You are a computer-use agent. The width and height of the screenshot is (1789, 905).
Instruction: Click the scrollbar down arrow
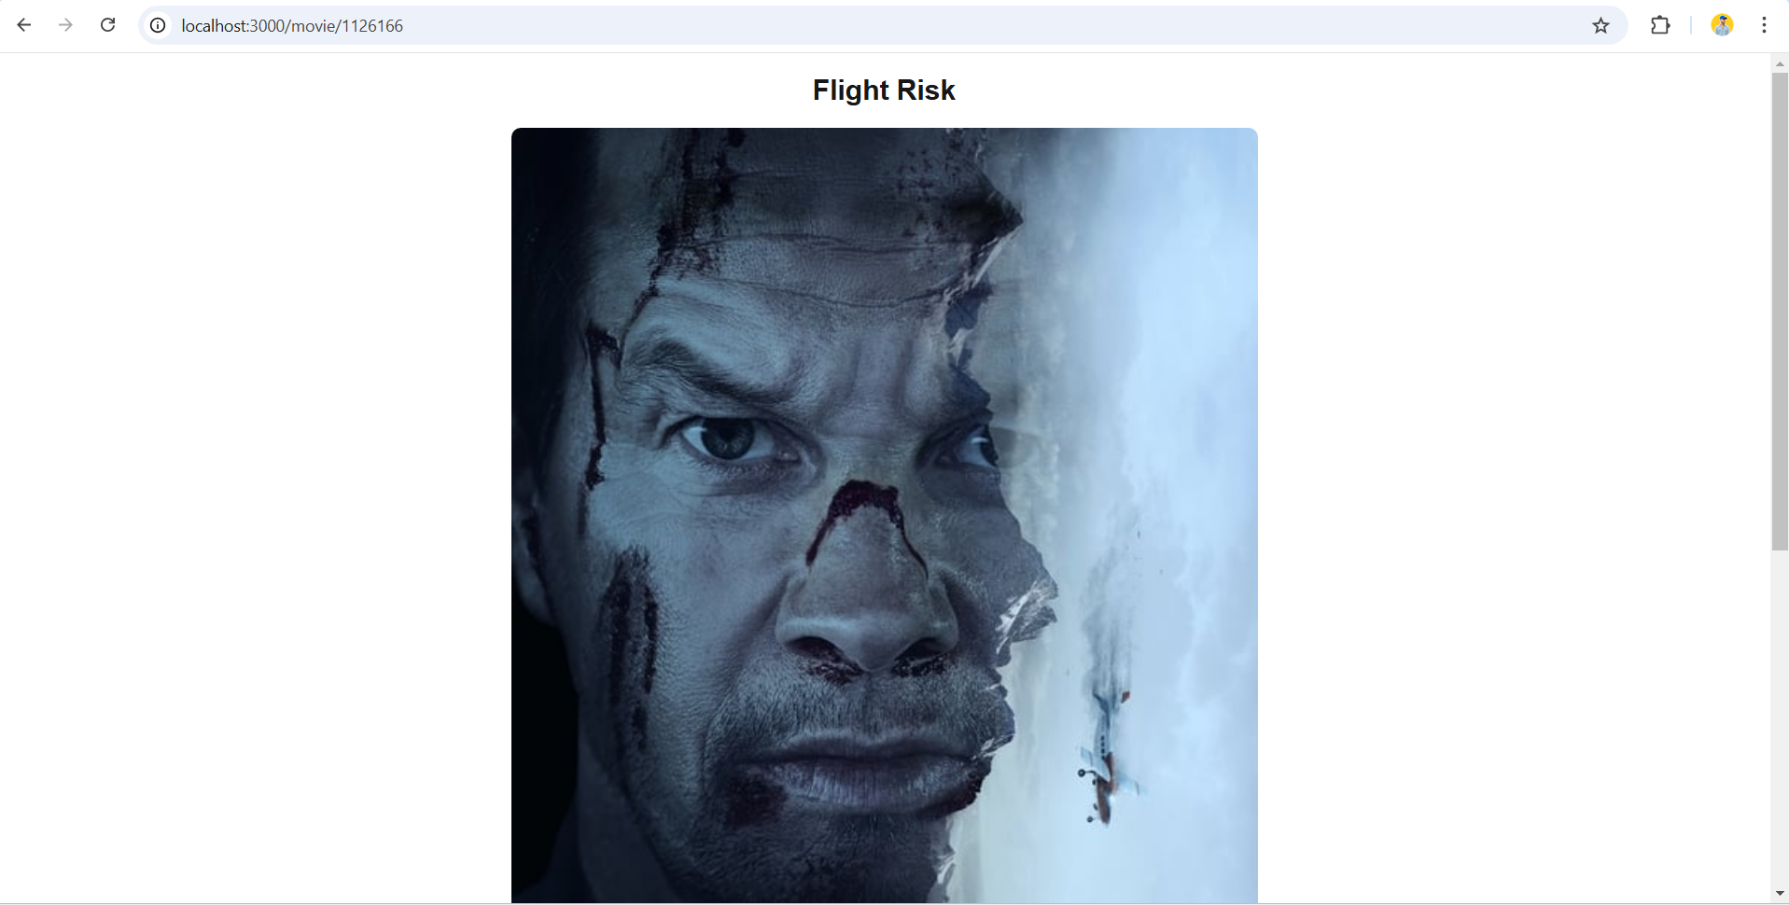point(1780,895)
